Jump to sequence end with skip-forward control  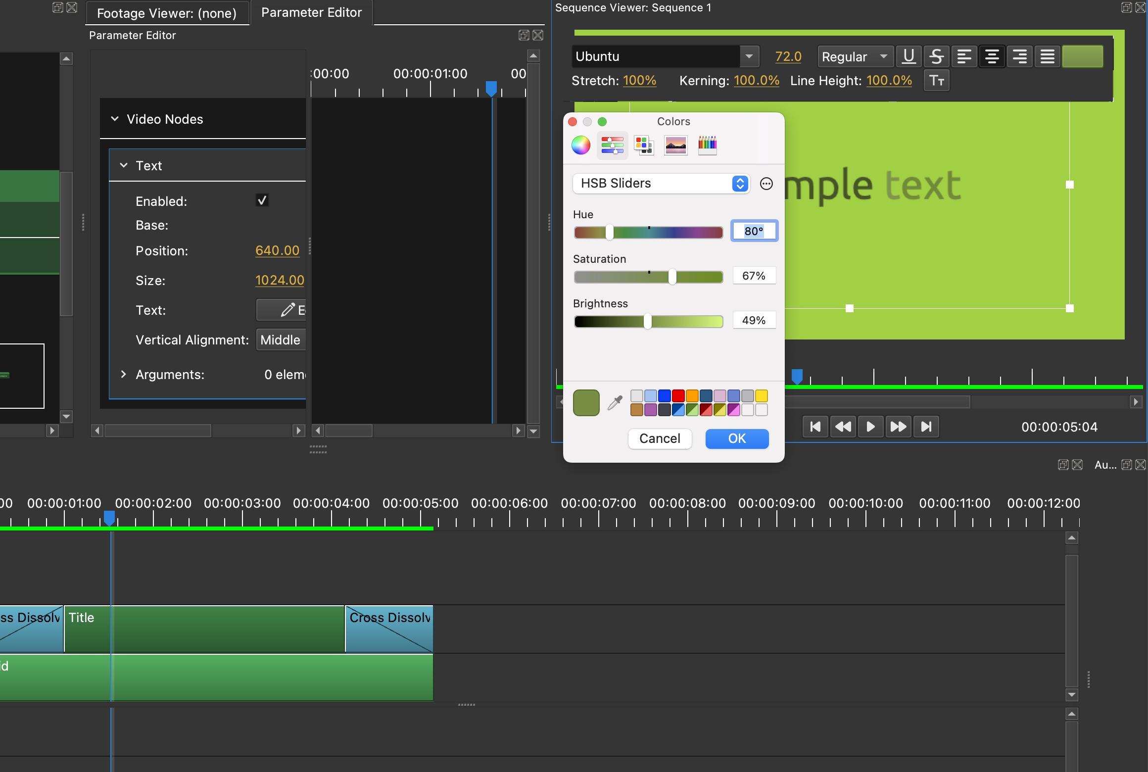pos(926,426)
